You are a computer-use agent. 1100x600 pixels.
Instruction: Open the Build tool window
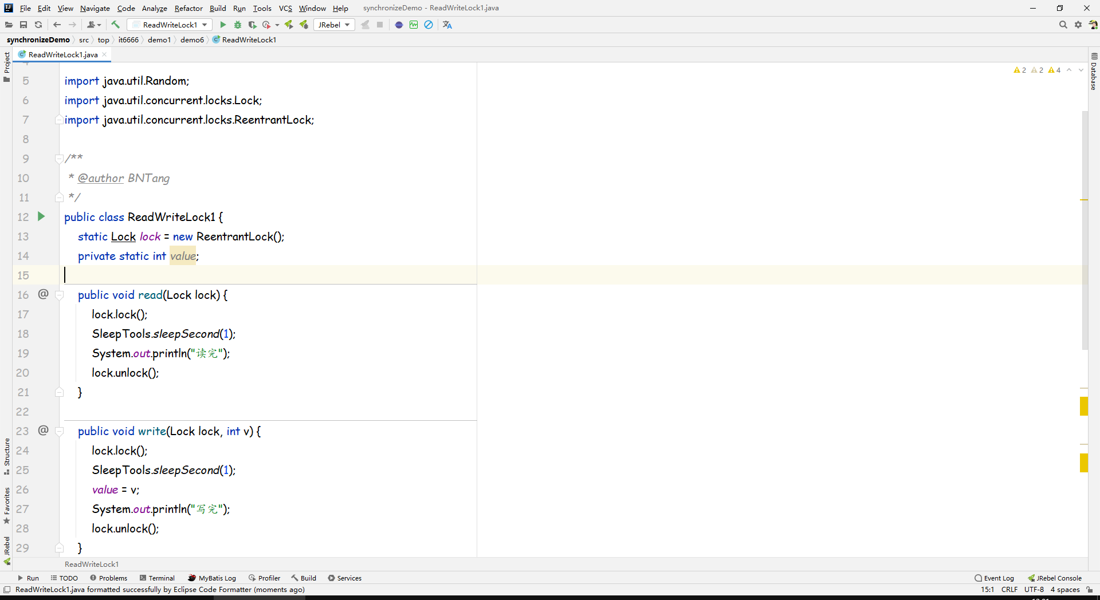coord(304,578)
